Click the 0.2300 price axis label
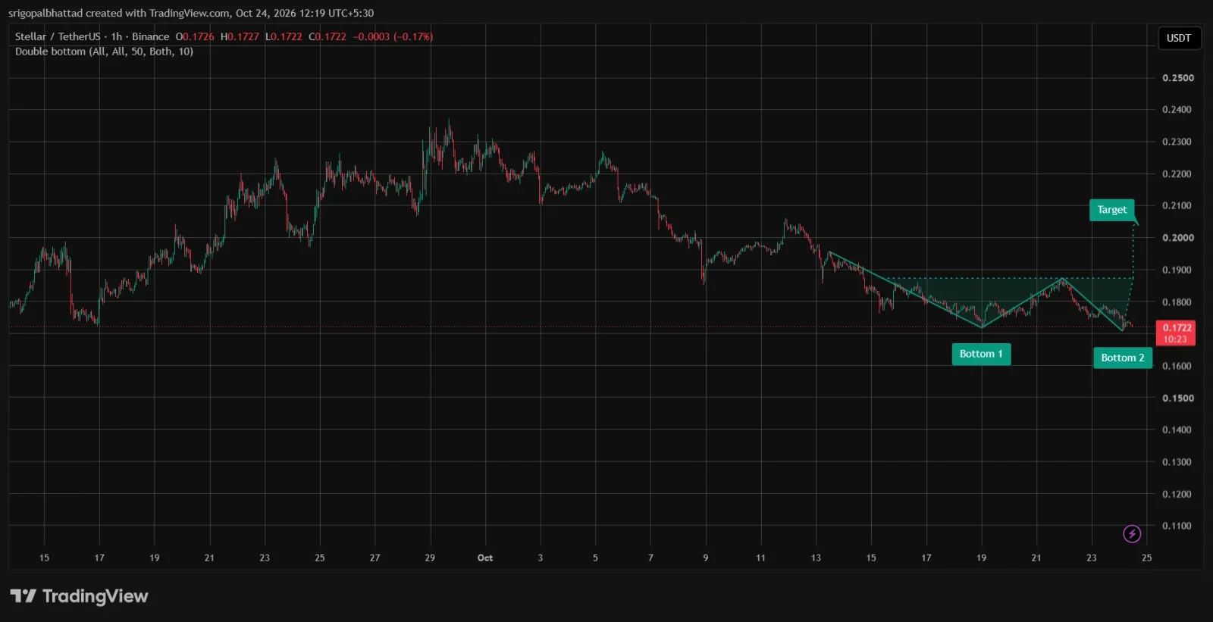Viewport: 1213px width, 622px height. [x=1178, y=142]
